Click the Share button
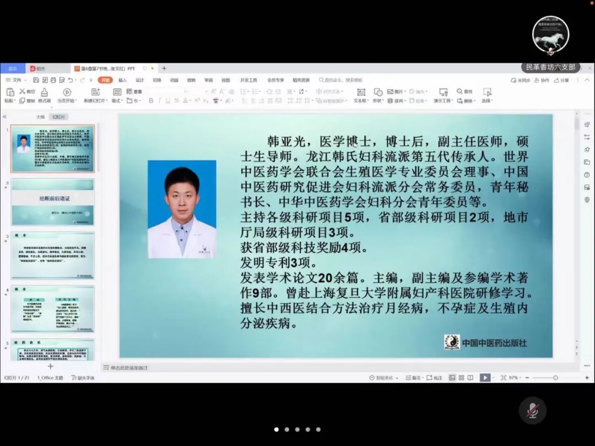 tap(561, 80)
